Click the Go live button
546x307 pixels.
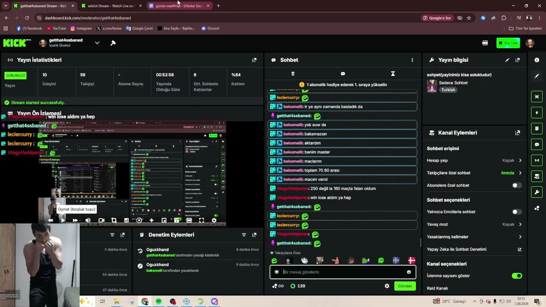508,43
